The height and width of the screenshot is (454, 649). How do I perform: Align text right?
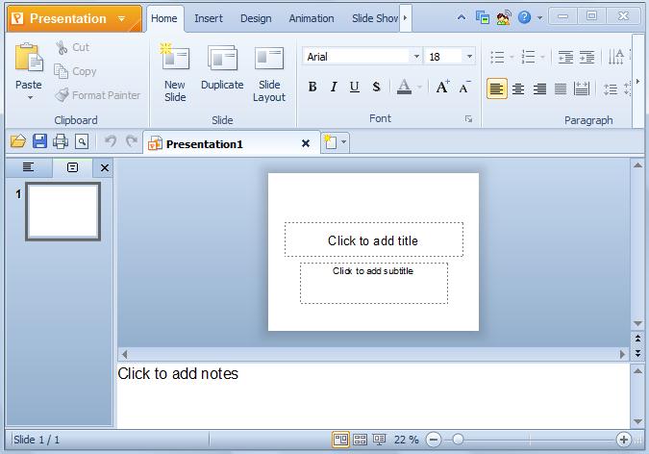point(539,88)
